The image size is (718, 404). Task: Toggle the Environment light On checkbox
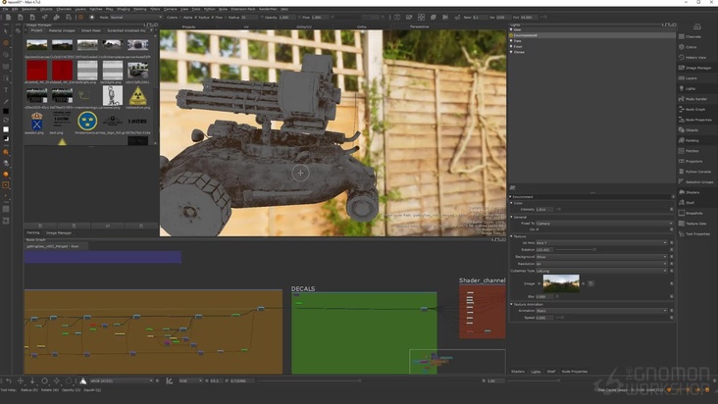pyautogui.click(x=538, y=229)
